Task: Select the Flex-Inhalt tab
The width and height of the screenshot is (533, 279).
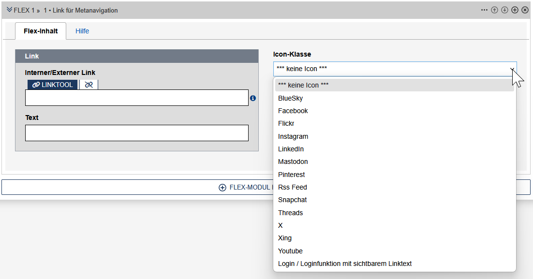Action: [41, 31]
